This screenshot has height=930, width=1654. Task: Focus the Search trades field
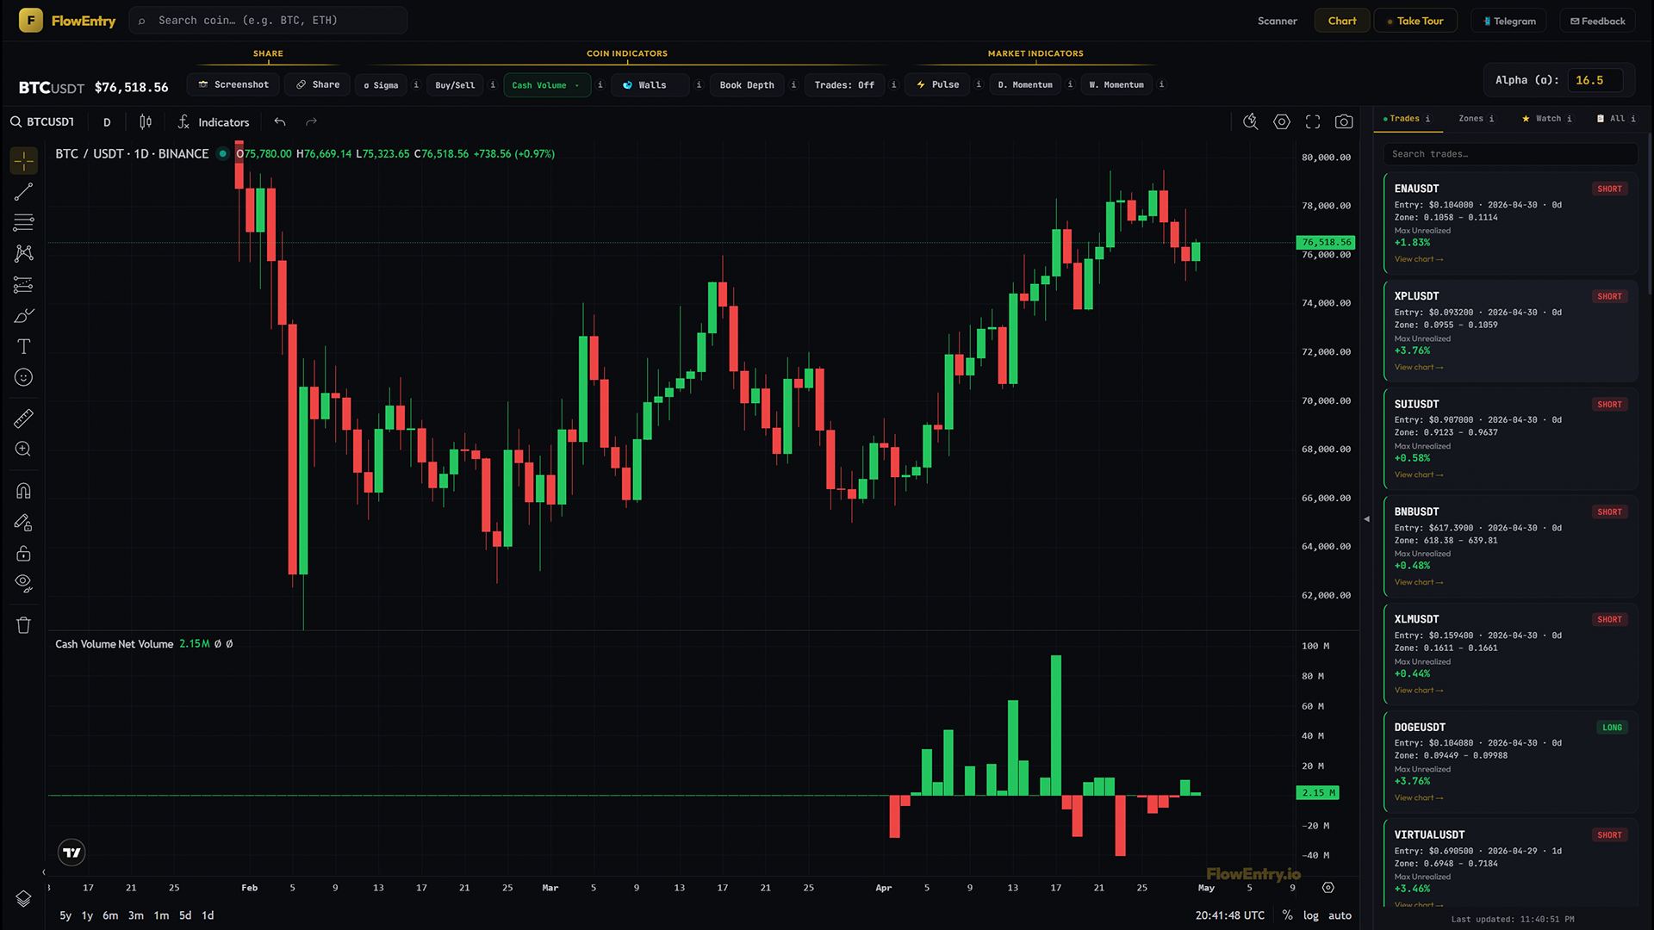1510,154
